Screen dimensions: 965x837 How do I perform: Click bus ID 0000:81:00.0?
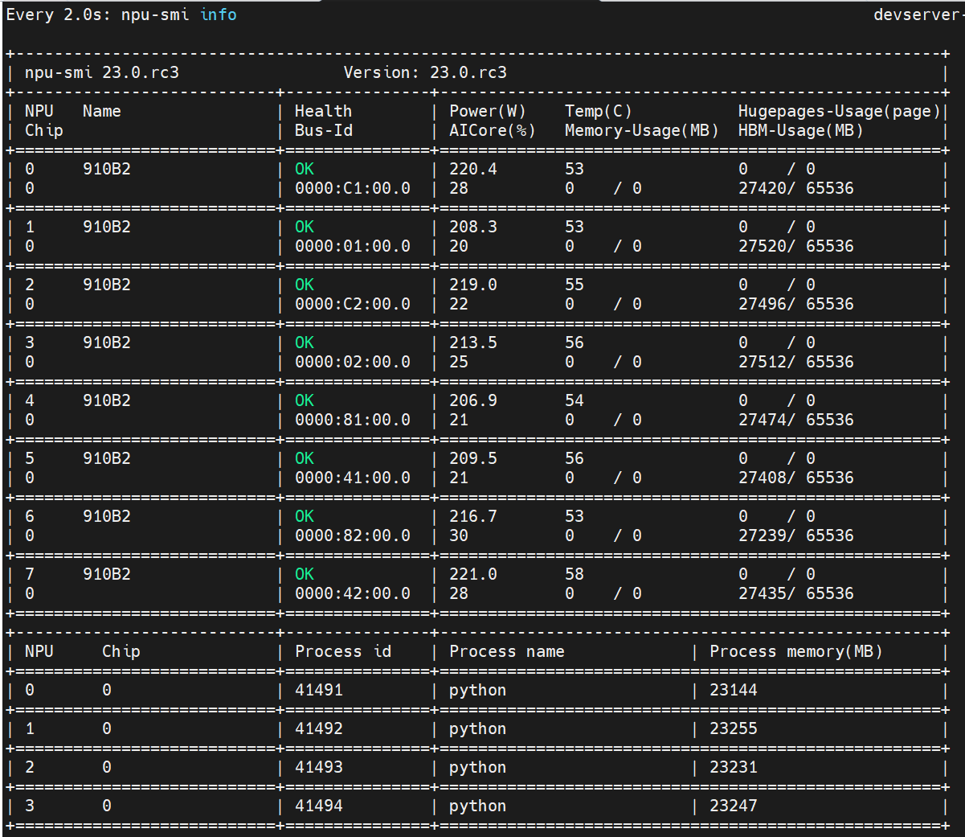pos(353,420)
